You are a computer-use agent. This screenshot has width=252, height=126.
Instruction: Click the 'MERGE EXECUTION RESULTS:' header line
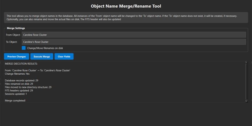pyautogui.click(x=21, y=64)
